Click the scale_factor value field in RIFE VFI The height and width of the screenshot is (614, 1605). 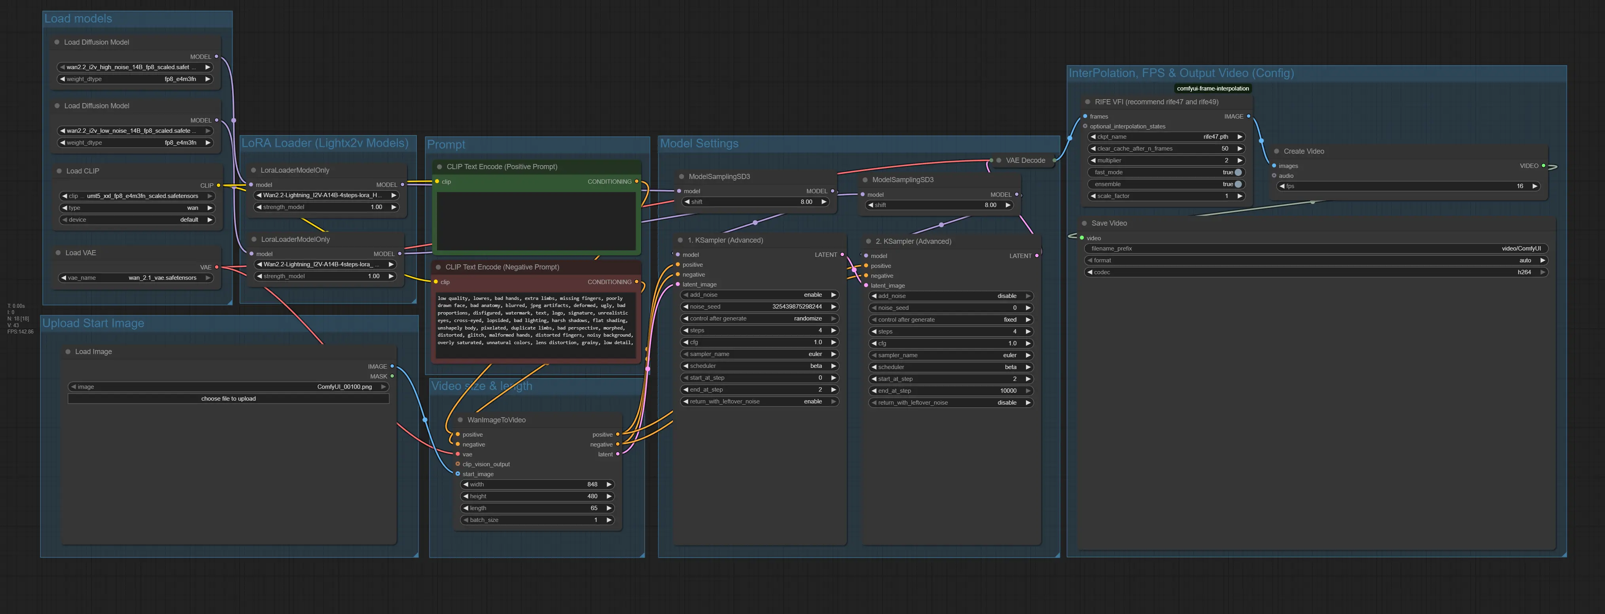[1166, 196]
